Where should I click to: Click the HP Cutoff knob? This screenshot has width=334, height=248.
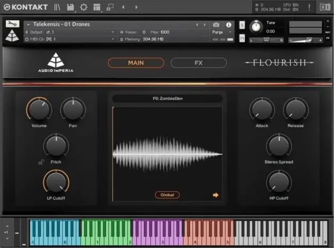[279, 182]
